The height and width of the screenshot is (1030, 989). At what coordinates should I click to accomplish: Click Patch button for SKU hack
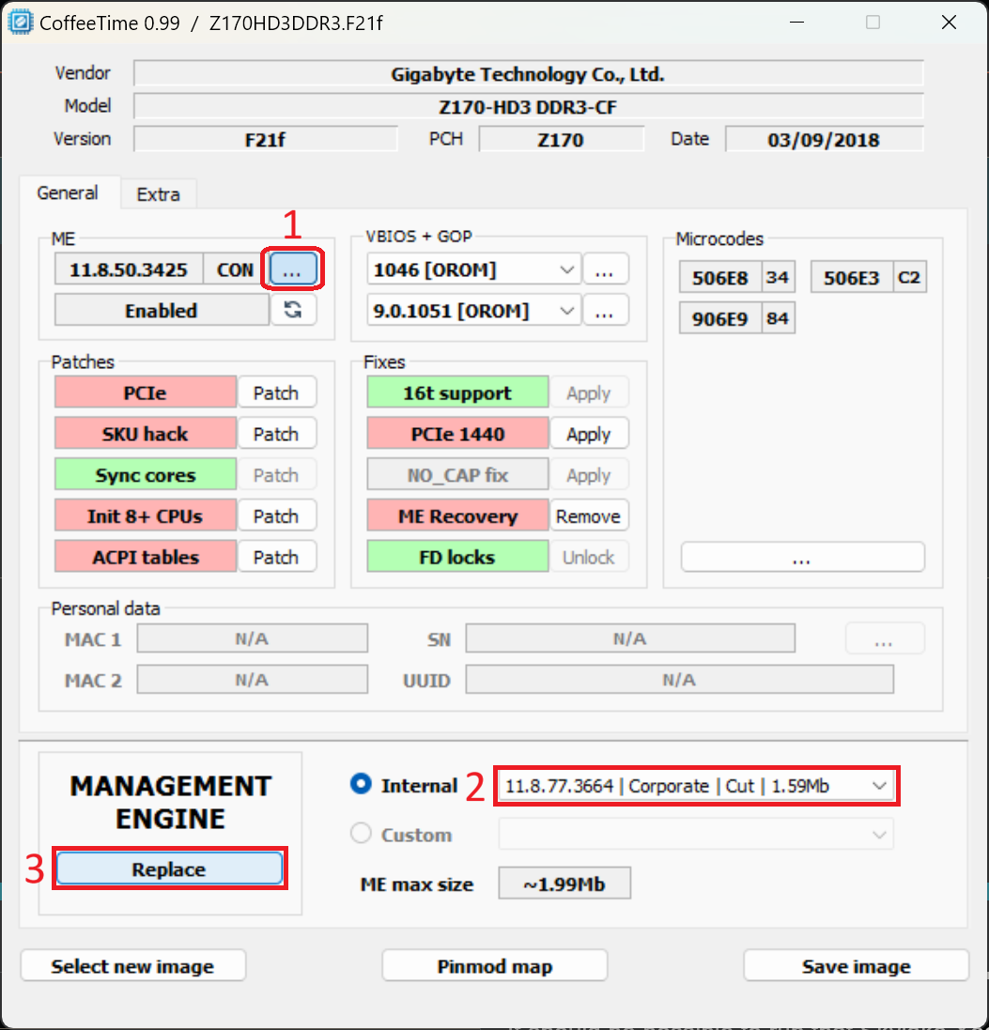point(276,435)
